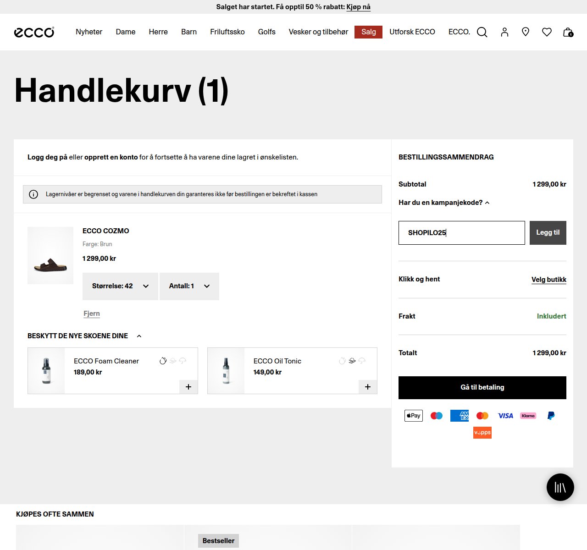Image resolution: width=587 pixels, height=550 pixels.
Task: Open the ECCO Oil Tonic product image
Action: [x=226, y=371]
